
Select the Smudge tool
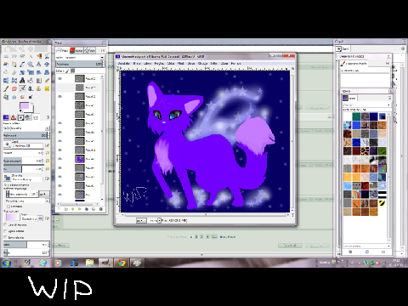22,97
